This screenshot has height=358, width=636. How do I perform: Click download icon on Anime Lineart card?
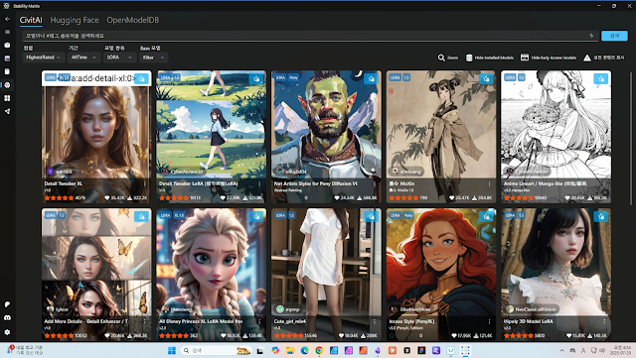point(600,78)
